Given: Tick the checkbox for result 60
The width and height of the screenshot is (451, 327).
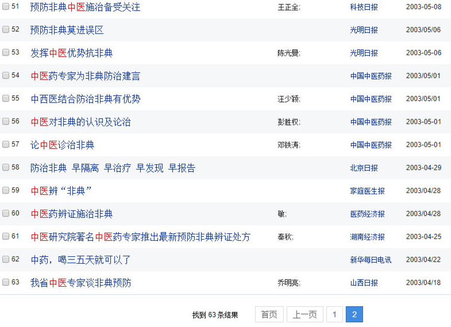Looking at the screenshot, I should coord(6,213).
